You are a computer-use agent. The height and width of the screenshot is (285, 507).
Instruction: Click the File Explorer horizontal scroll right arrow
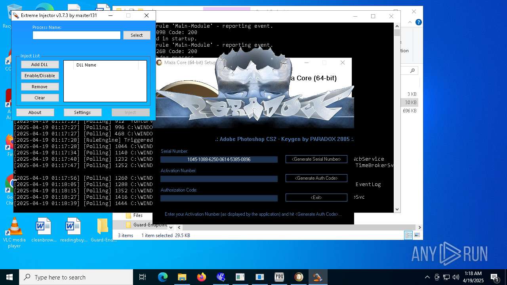point(419,228)
